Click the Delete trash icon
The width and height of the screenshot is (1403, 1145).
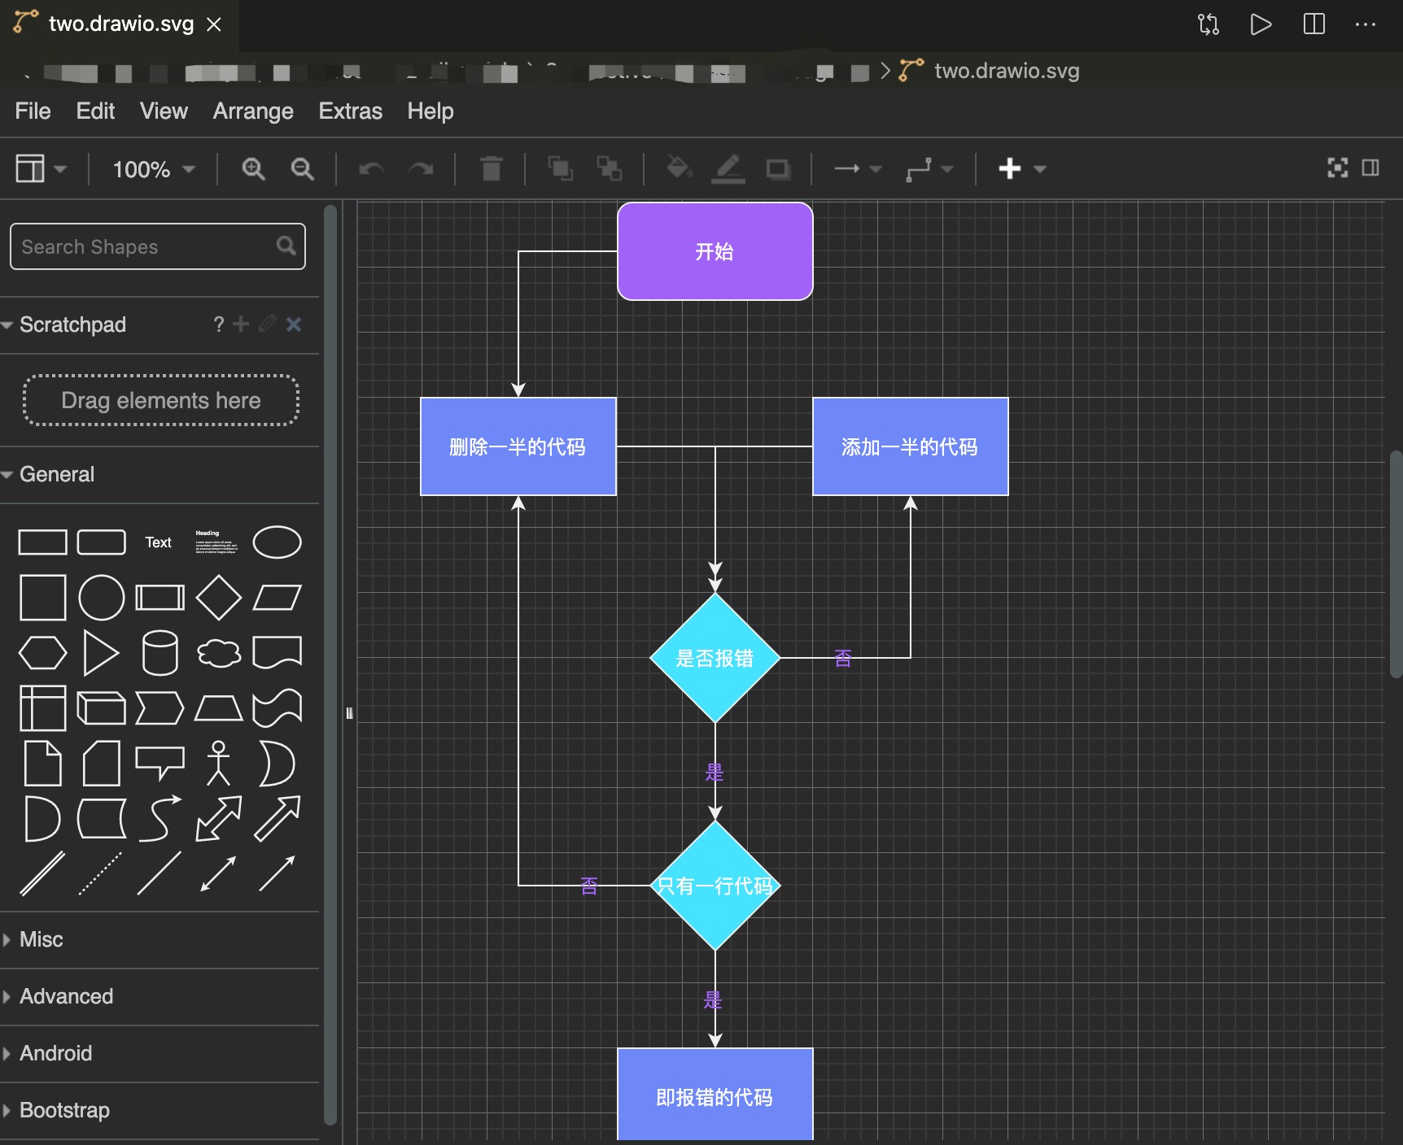pyautogui.click(x=491, y=169)
